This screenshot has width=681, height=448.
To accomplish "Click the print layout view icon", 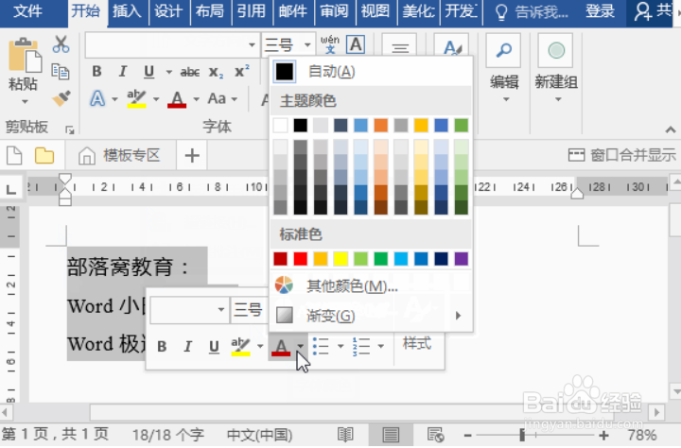I will point(391,435).
